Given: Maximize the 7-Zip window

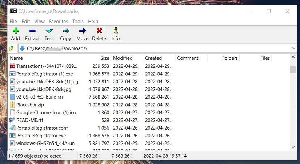Looking at the screenshot, I should pyautogui.click(x=269, y=11).
